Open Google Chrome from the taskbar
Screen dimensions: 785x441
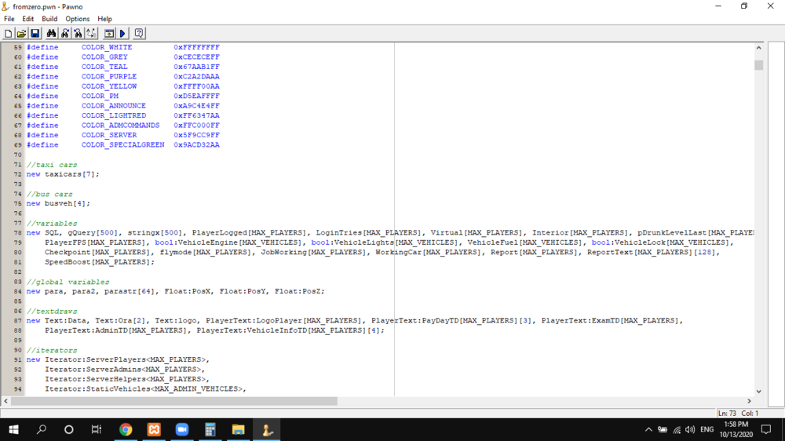126,429
